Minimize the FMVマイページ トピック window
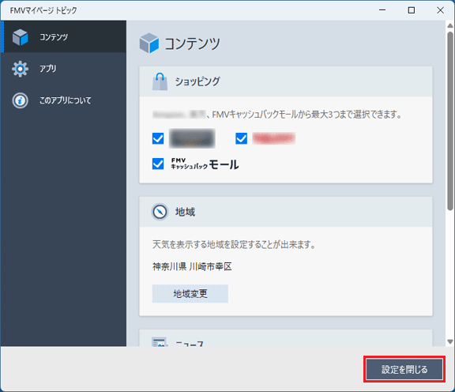The height and width of the screenshot is (392, 455). pyautogui.click(x=382, y=10)
